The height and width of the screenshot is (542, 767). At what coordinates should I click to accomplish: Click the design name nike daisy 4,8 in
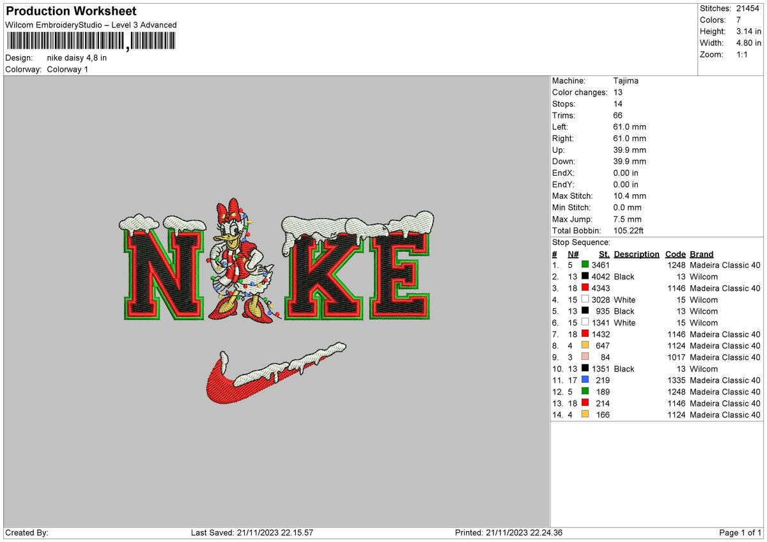click(77, 58)
